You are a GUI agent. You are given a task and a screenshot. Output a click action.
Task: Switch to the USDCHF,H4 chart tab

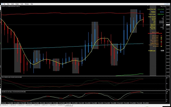(37, 105)
